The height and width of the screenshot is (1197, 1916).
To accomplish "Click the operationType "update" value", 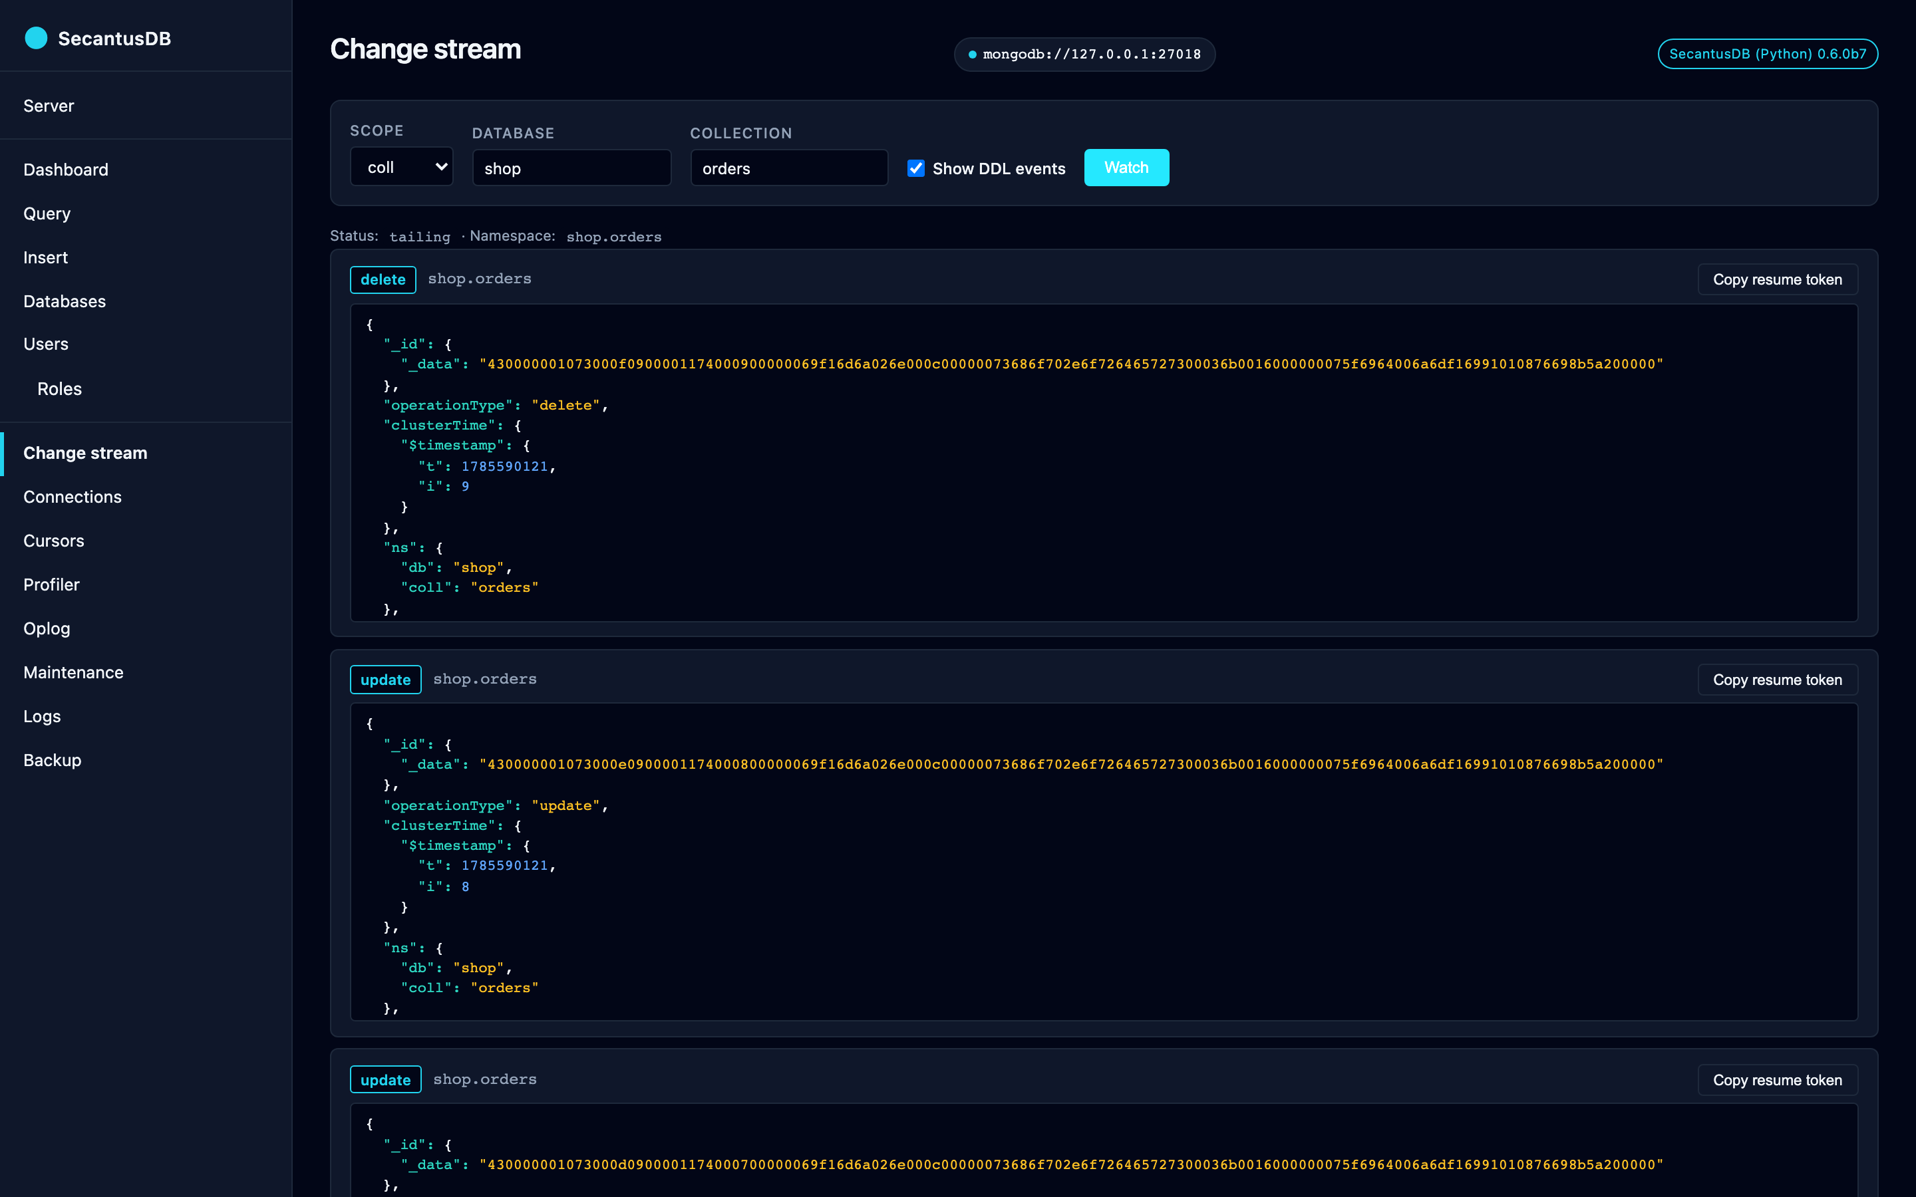I will tap(565, 806).
